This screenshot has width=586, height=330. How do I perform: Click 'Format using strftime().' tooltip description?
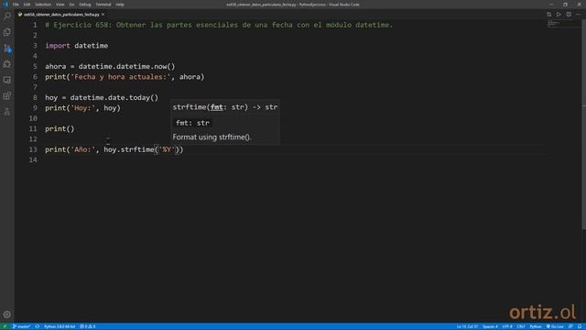(212, 137)
